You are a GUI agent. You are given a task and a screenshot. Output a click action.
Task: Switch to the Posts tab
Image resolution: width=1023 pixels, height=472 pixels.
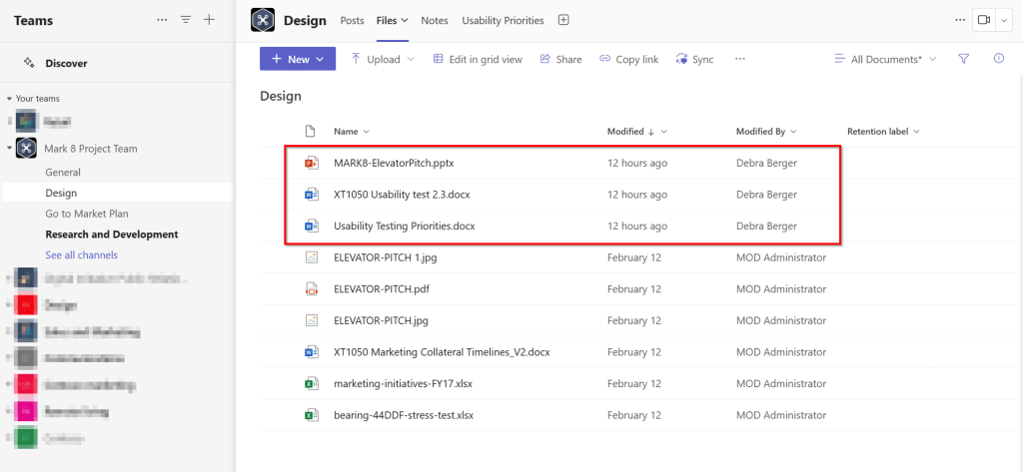coord(352,20)
